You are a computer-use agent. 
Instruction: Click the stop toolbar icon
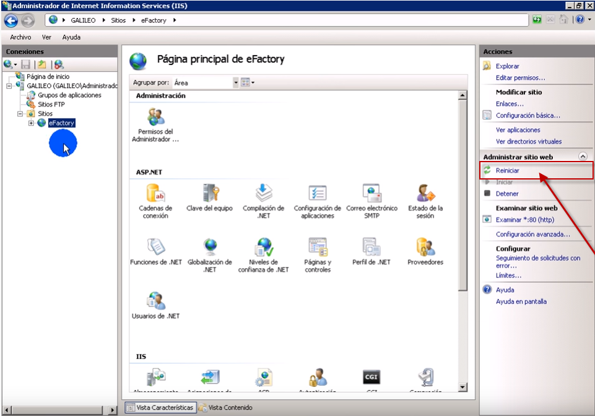550,19
